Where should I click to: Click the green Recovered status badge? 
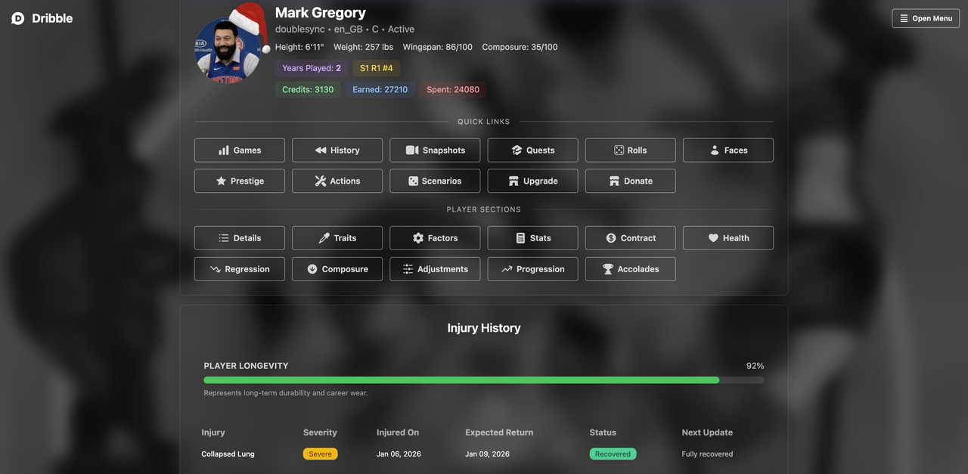pos(613,454)
